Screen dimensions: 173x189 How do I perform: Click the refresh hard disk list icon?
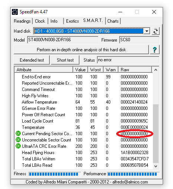pyautogui.click(x=156, y=31)
